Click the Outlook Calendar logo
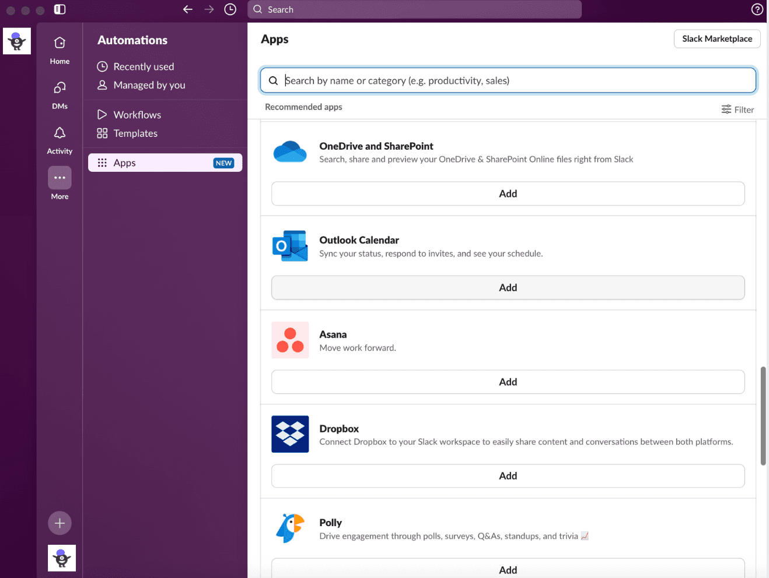 coord(290,246)
